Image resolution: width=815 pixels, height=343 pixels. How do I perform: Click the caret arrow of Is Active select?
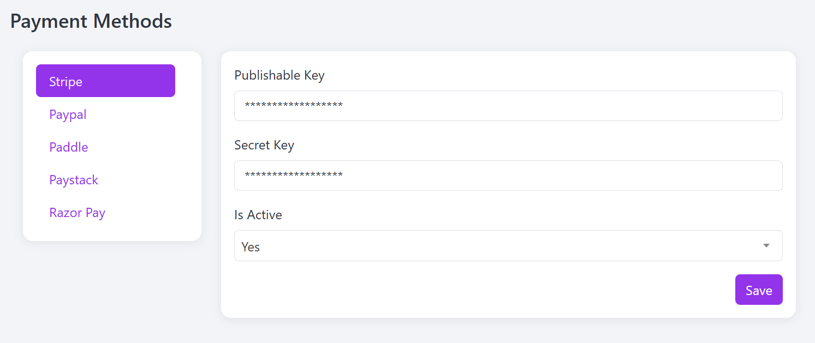click(x=766, y=246)
